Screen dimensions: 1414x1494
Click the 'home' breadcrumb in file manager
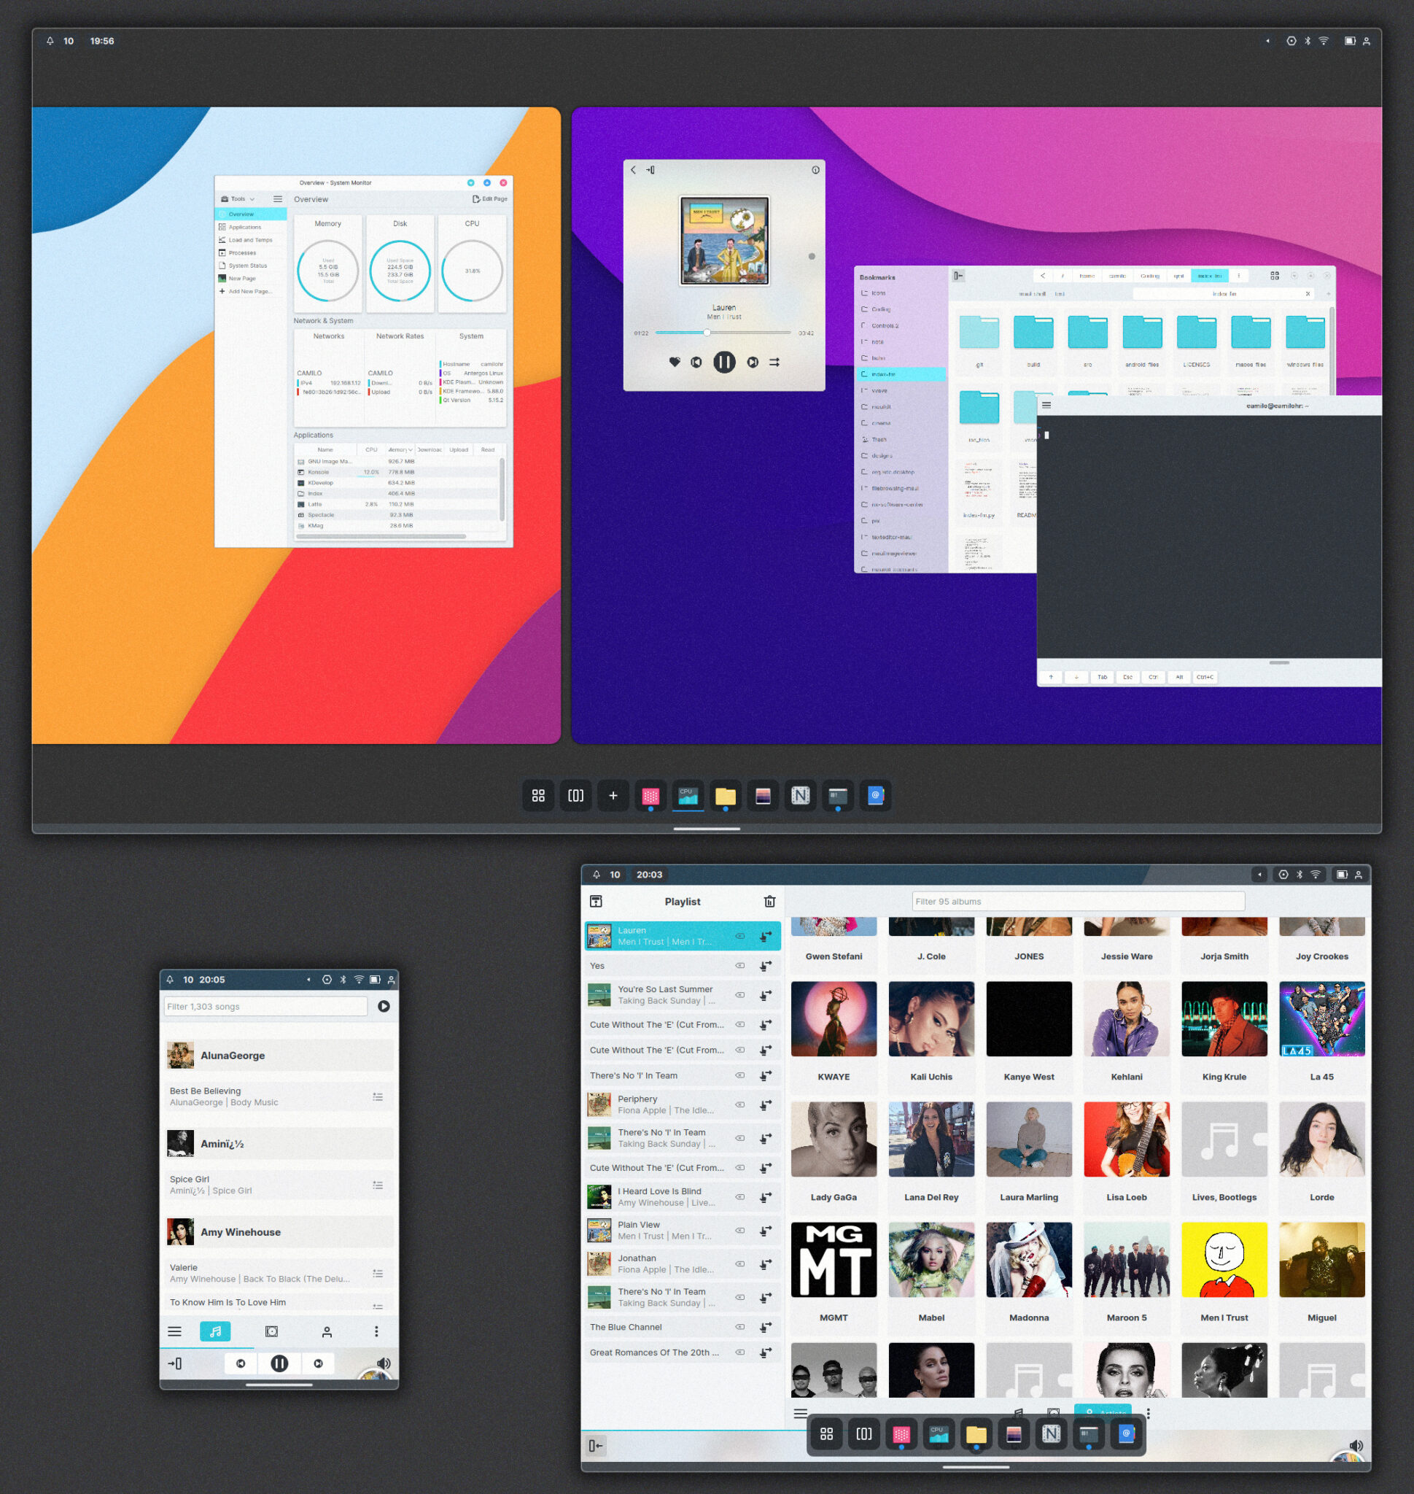coord(1086,276)
